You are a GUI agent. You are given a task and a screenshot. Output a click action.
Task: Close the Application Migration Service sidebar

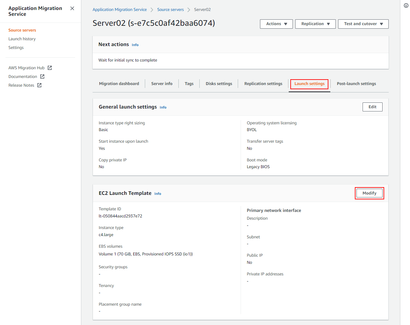[72, 8]
